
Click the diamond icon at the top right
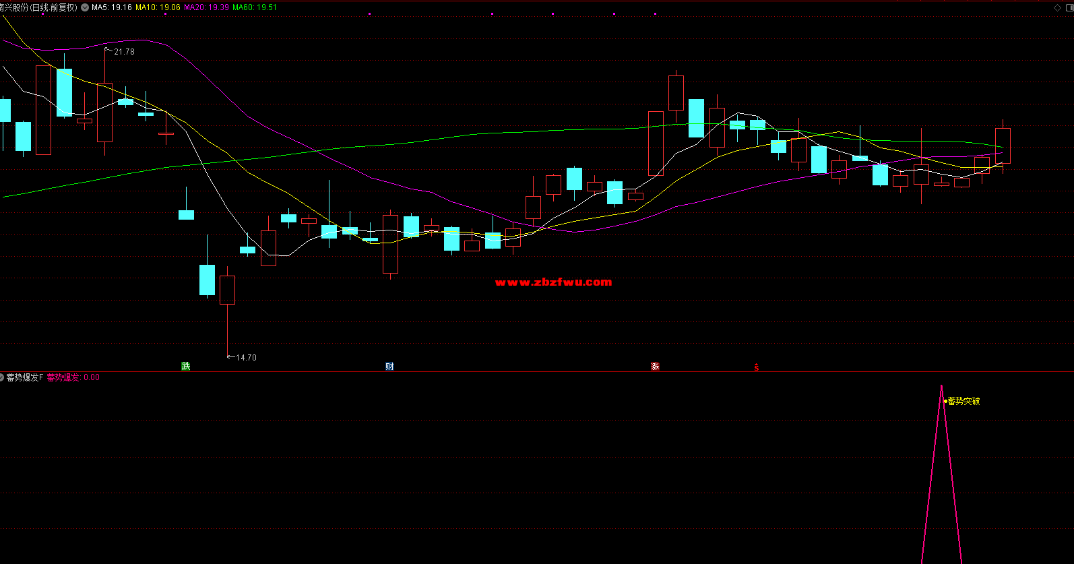[1057, 7]
